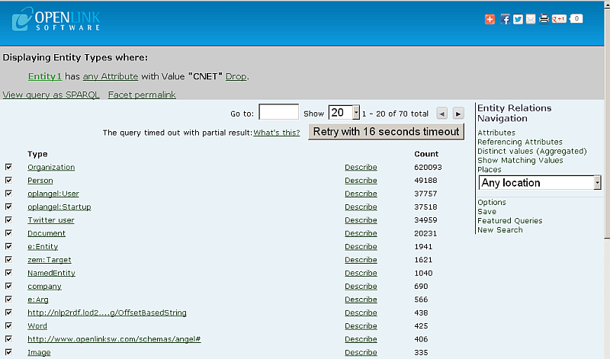Uncheck the Person checkbox
Screen dimensions: 610x359
pos(8,180)
